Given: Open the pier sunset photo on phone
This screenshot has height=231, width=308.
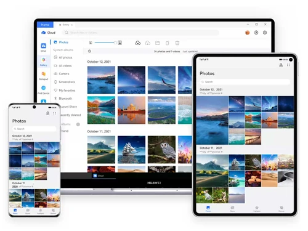Looking at the screenshot, I should pos(41,174).
